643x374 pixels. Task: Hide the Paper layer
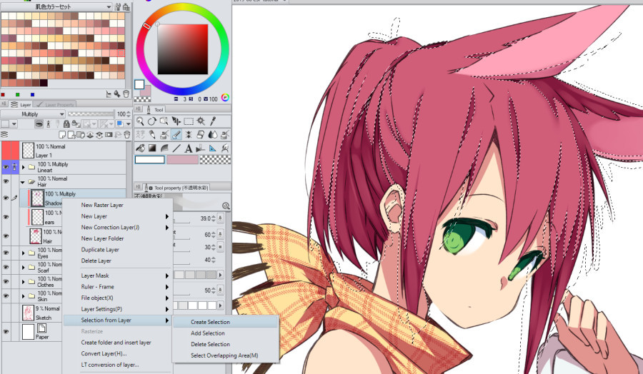[6, 331]
